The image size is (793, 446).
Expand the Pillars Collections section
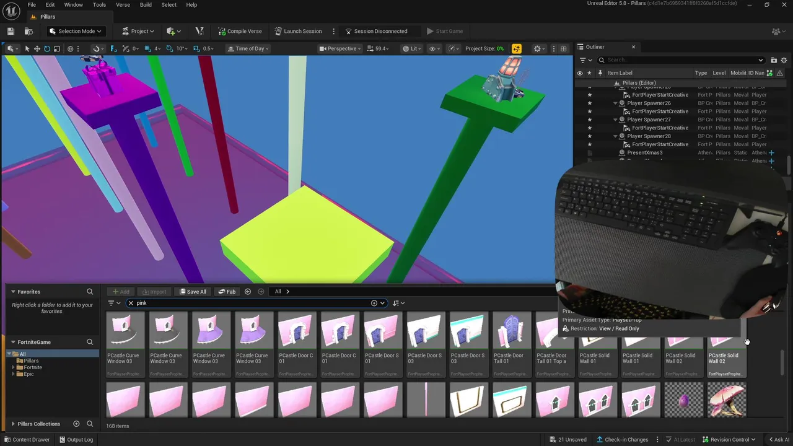coord(13,424)
